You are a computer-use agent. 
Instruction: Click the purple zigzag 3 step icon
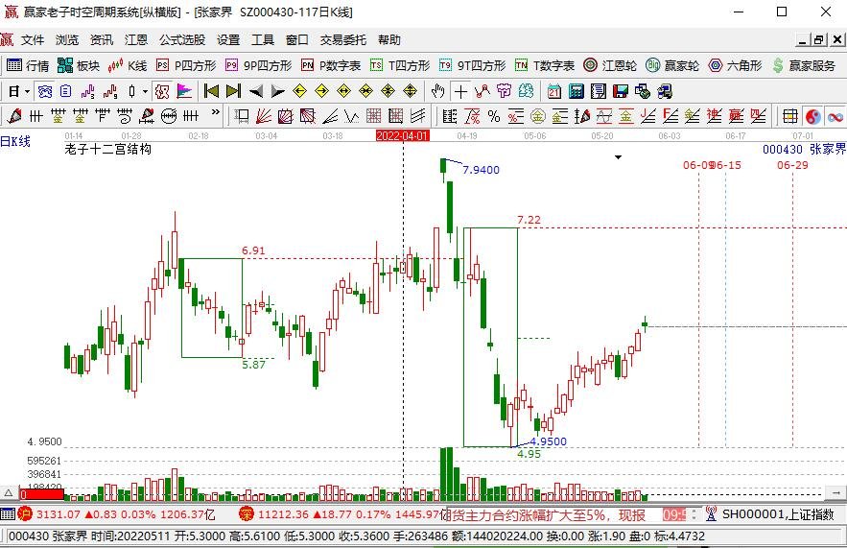click(x=88, y=91)
